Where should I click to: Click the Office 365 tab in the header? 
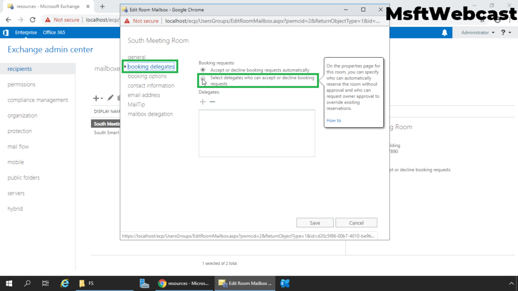click(x=54, y=32)
